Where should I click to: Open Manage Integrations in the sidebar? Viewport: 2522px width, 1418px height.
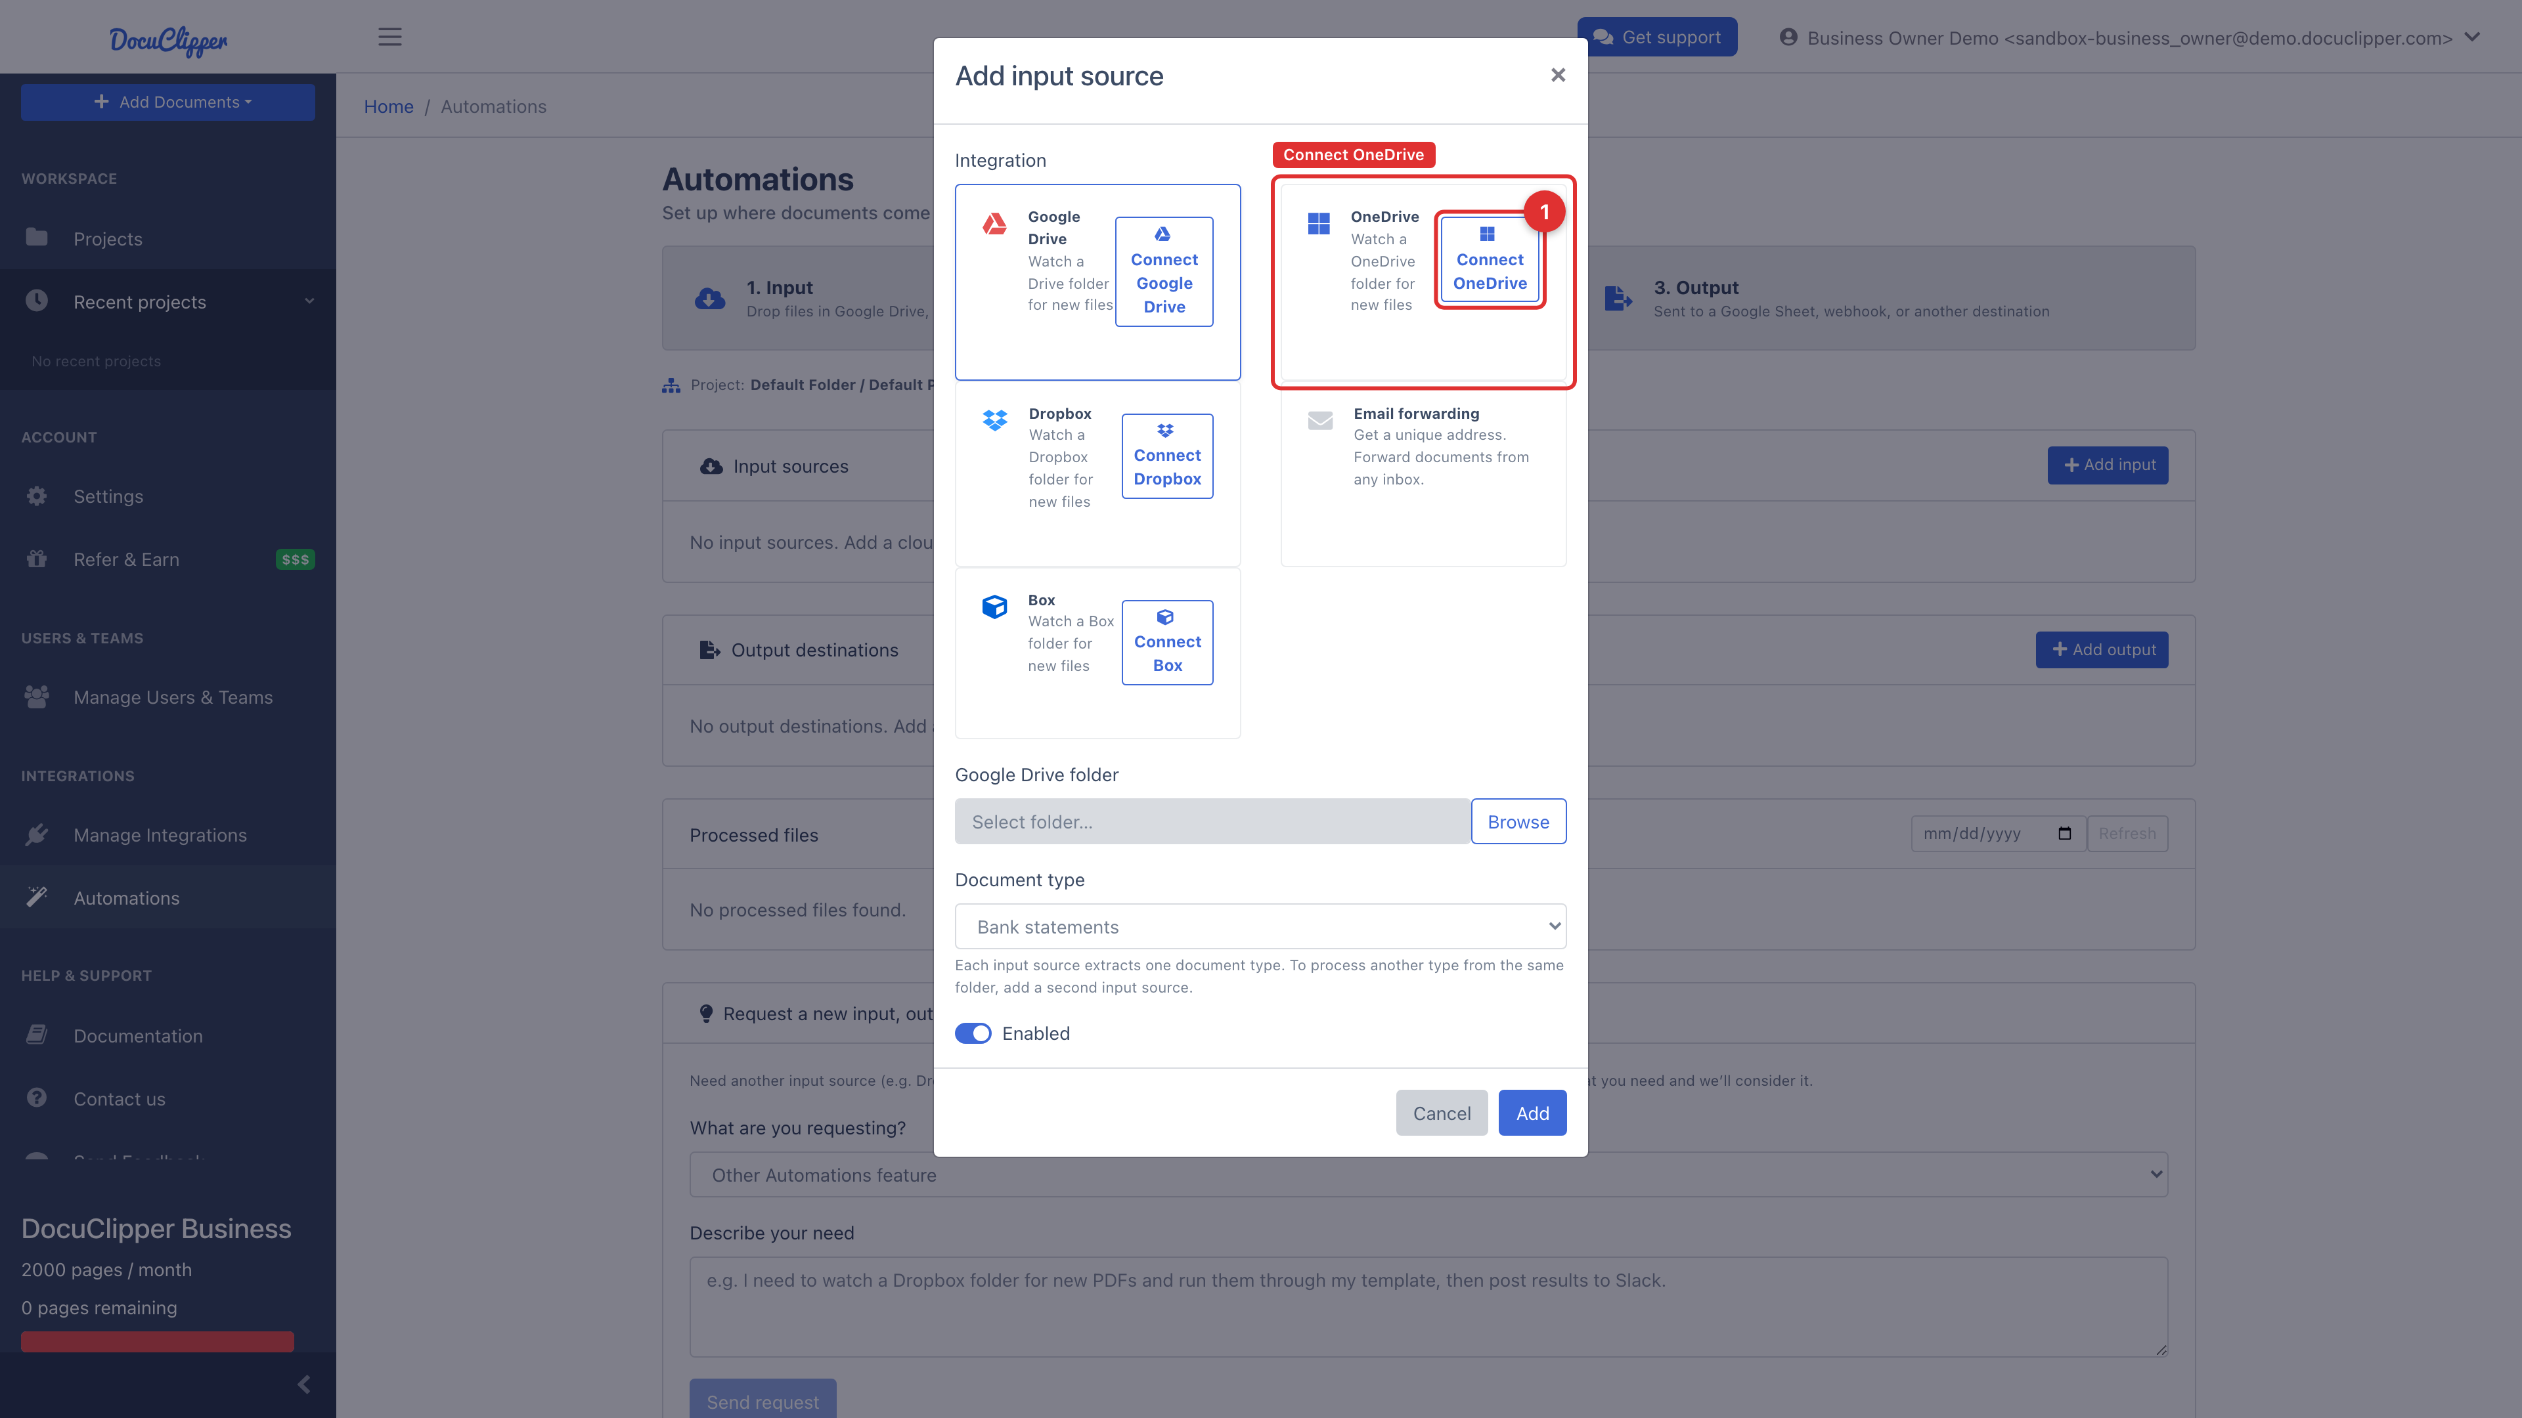pos(168,835)
